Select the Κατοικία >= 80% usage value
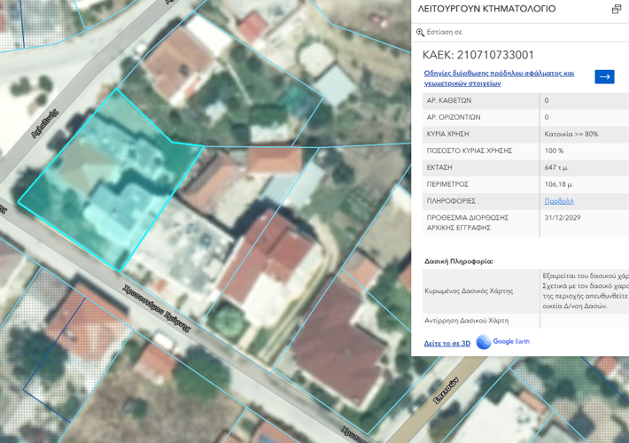Image resolution: width=629 pixels, height=443 pixels. coord(571,134)
